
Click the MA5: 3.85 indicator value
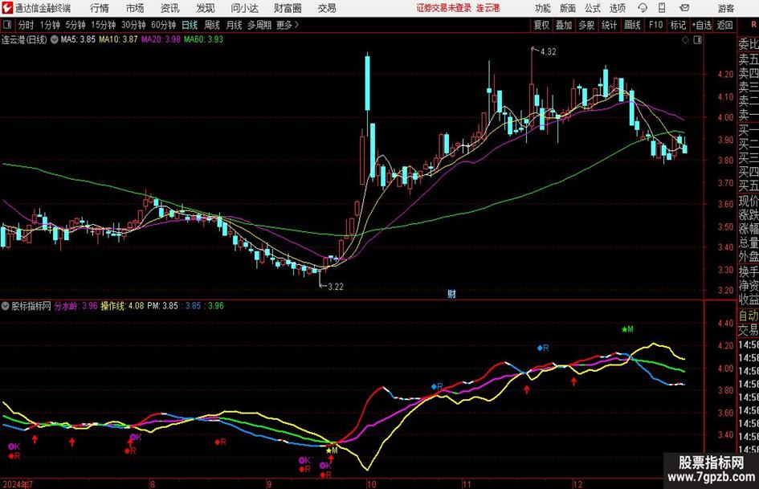tap(77, 39)
